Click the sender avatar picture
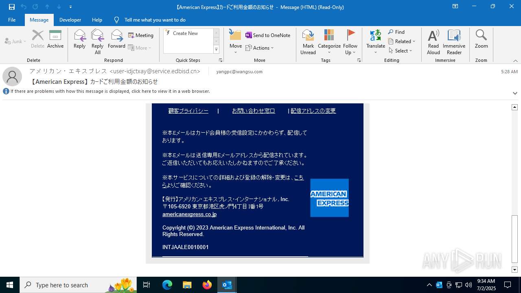This screenshot has width=521, height=293. click(x=12, y=77)
